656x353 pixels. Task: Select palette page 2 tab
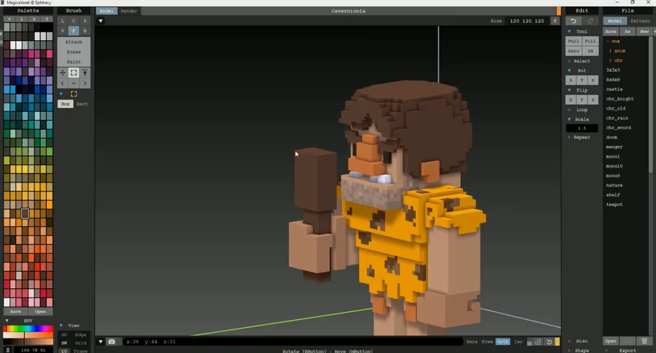click(x=34, y=19)
